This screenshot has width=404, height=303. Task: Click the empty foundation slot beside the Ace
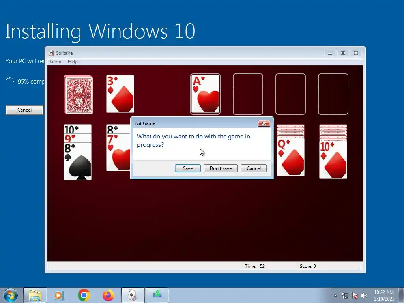pos(248,94)
